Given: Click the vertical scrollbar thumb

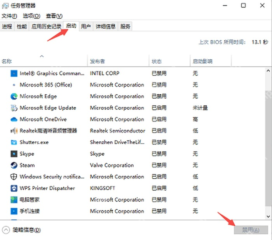Looking at the screenshot, I should [x=268, y=148].
